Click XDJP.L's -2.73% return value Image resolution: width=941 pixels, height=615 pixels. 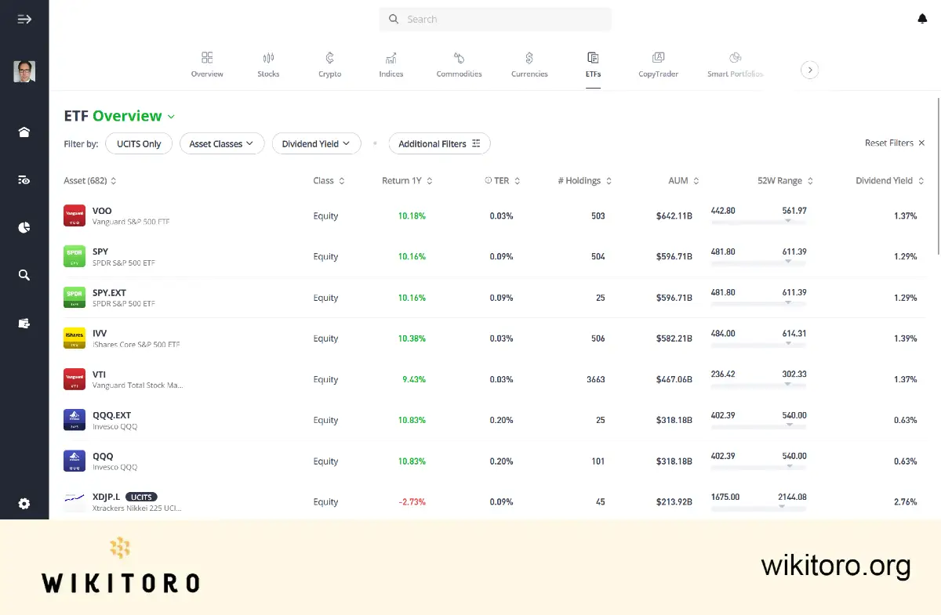[x=412, y=501]
